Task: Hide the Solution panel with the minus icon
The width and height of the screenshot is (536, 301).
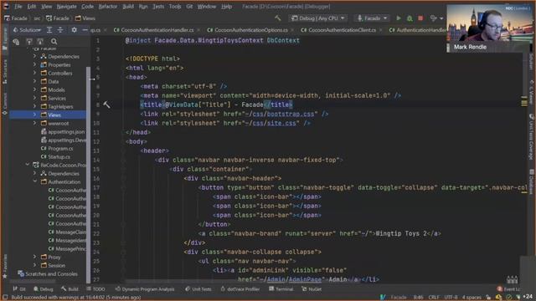Action: (x=85, y=30)
